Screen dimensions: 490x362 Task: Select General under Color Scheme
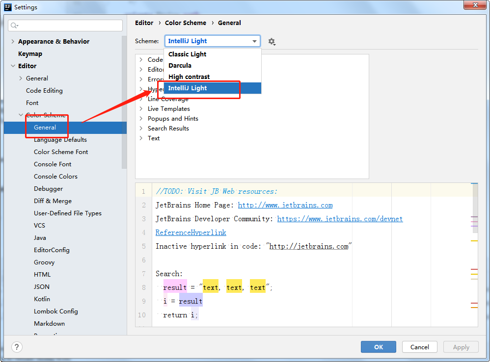[65, 128]
